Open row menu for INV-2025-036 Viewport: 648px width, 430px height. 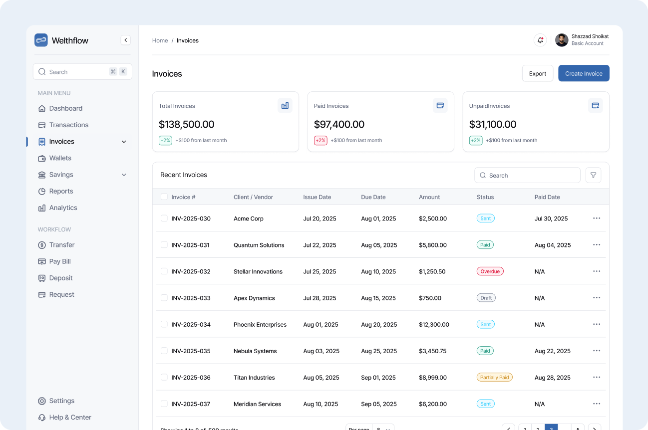pyautogui.click(x=597, y=377)
